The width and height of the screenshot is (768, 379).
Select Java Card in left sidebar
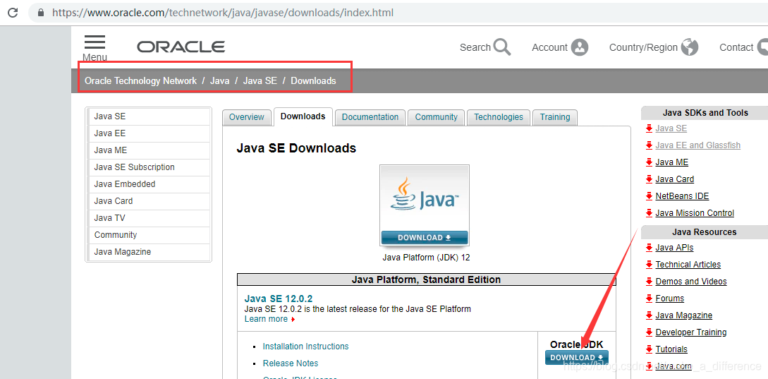coord(148,201)
